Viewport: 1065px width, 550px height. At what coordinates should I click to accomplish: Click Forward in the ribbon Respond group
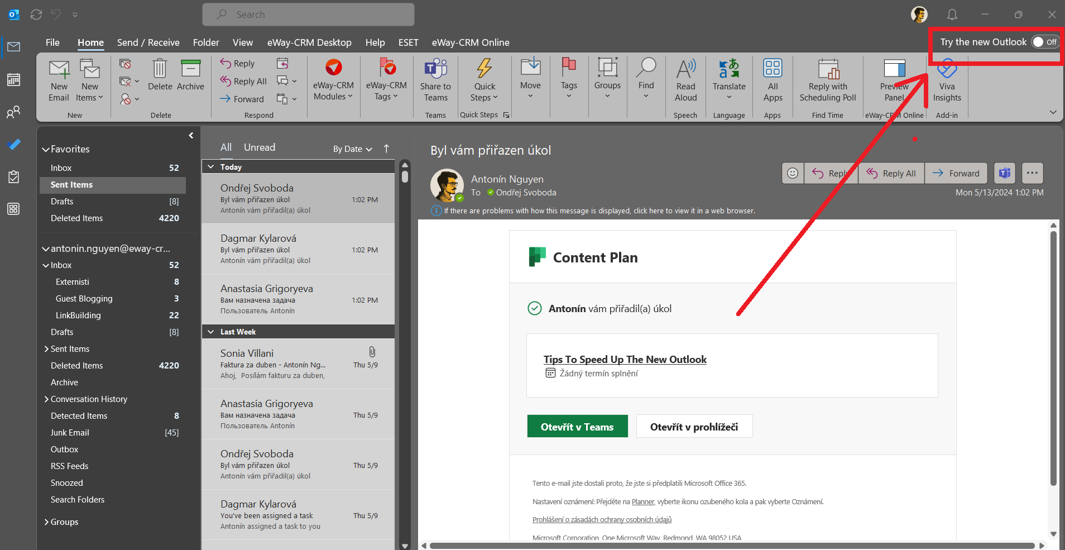(242, 99)
